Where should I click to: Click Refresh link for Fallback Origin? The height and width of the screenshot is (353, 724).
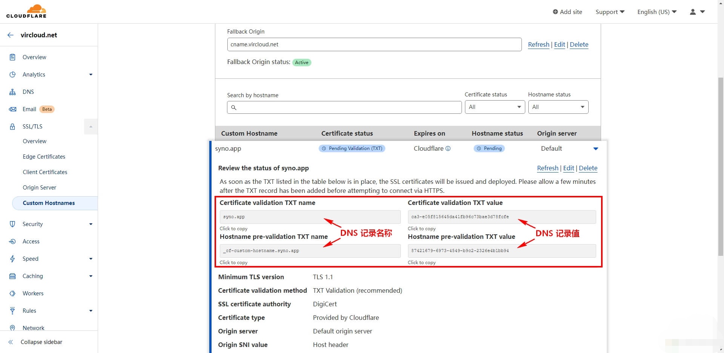[x=538, y=44]
